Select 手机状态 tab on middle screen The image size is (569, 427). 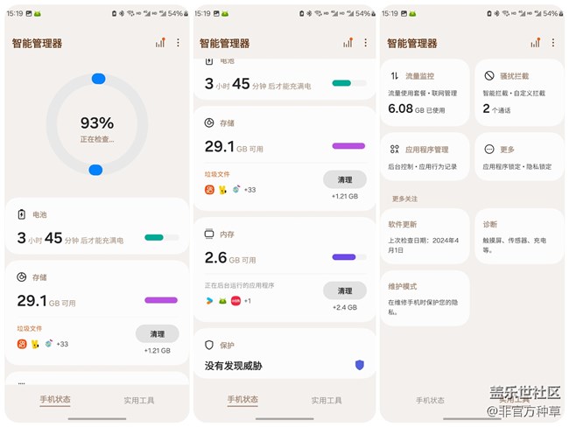coord(242,400)
